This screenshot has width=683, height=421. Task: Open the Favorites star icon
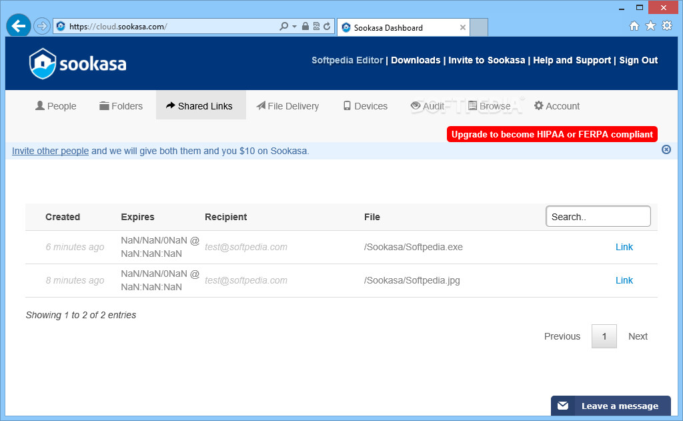pyautogui.click(x=650, y=26)
